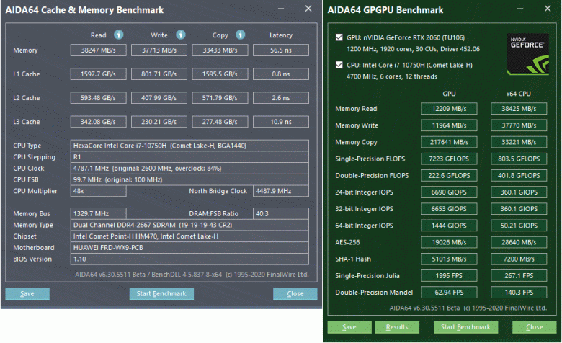Start Benchmark in Cache & Memory window
Image resolution: width=562 pixels, height=343 pixels.
(161, 294)
